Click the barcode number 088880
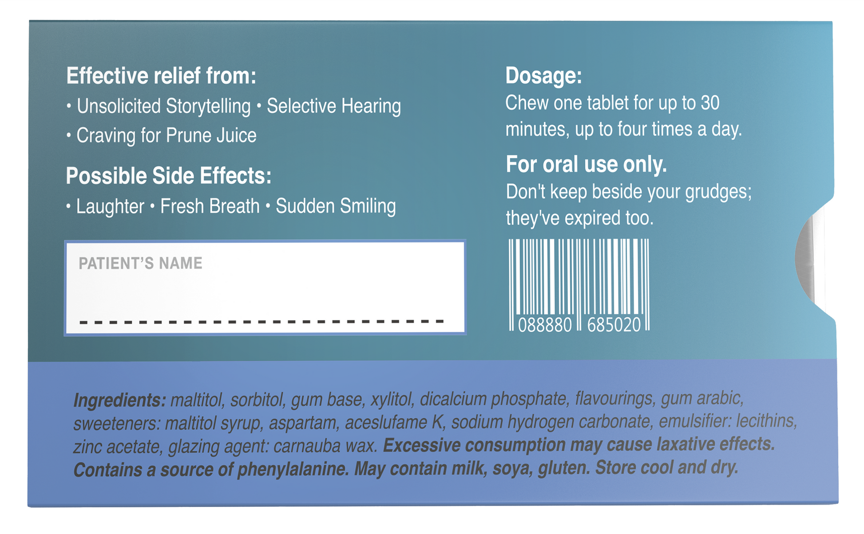The height and width of the screenshot is (534, 864). tap(545, 325)
